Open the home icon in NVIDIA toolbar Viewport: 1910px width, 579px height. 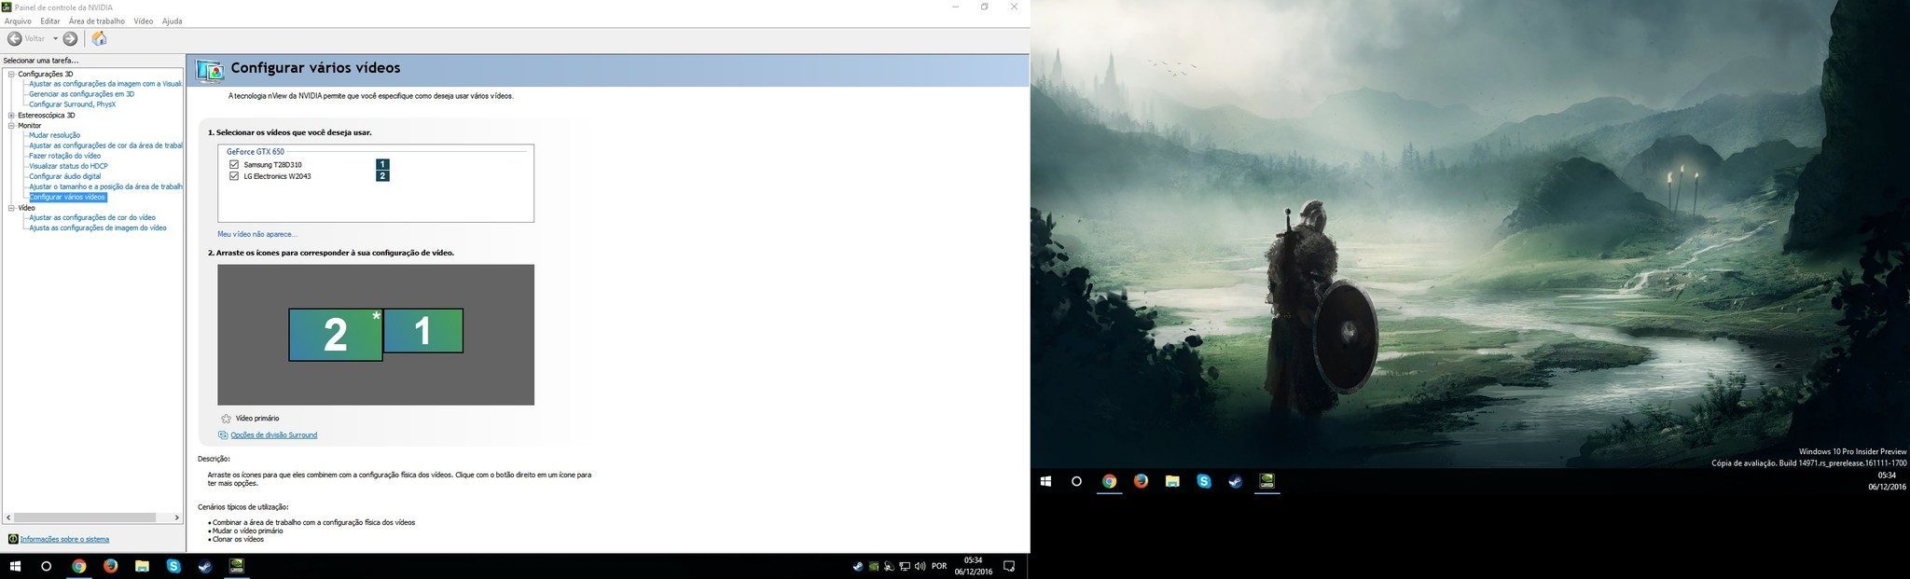tap(99, 38)
